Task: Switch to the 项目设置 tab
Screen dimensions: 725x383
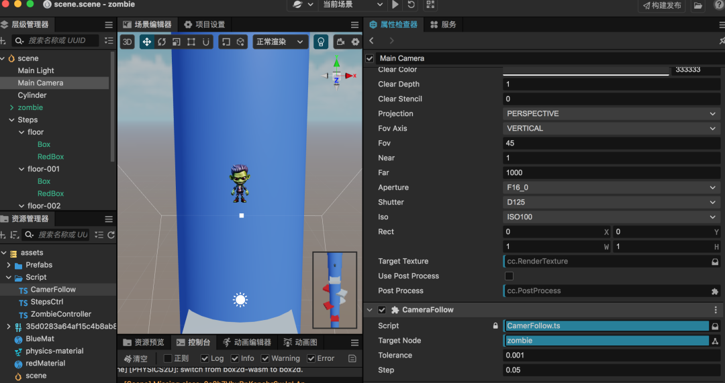Action: [204, 25]
